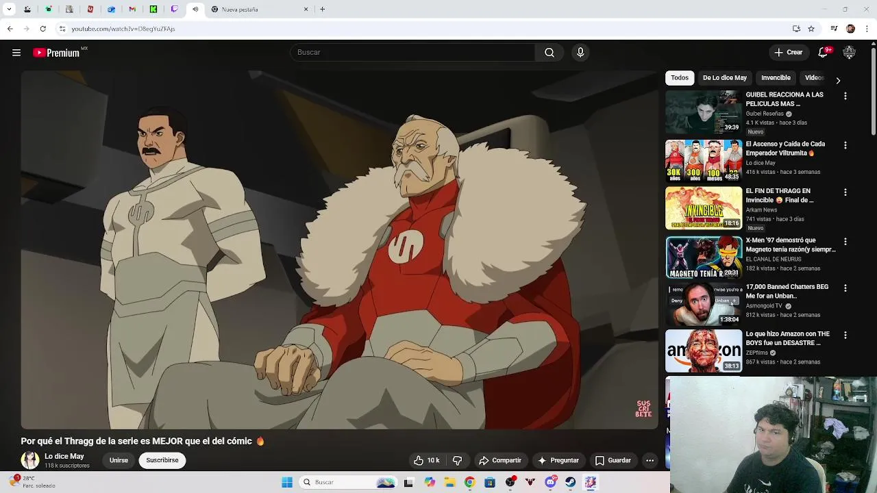Viewport: 877px width, 493px height.
Task: Open X-Men '97 Magneto video thumbnail
Action: tap(704, 257)
